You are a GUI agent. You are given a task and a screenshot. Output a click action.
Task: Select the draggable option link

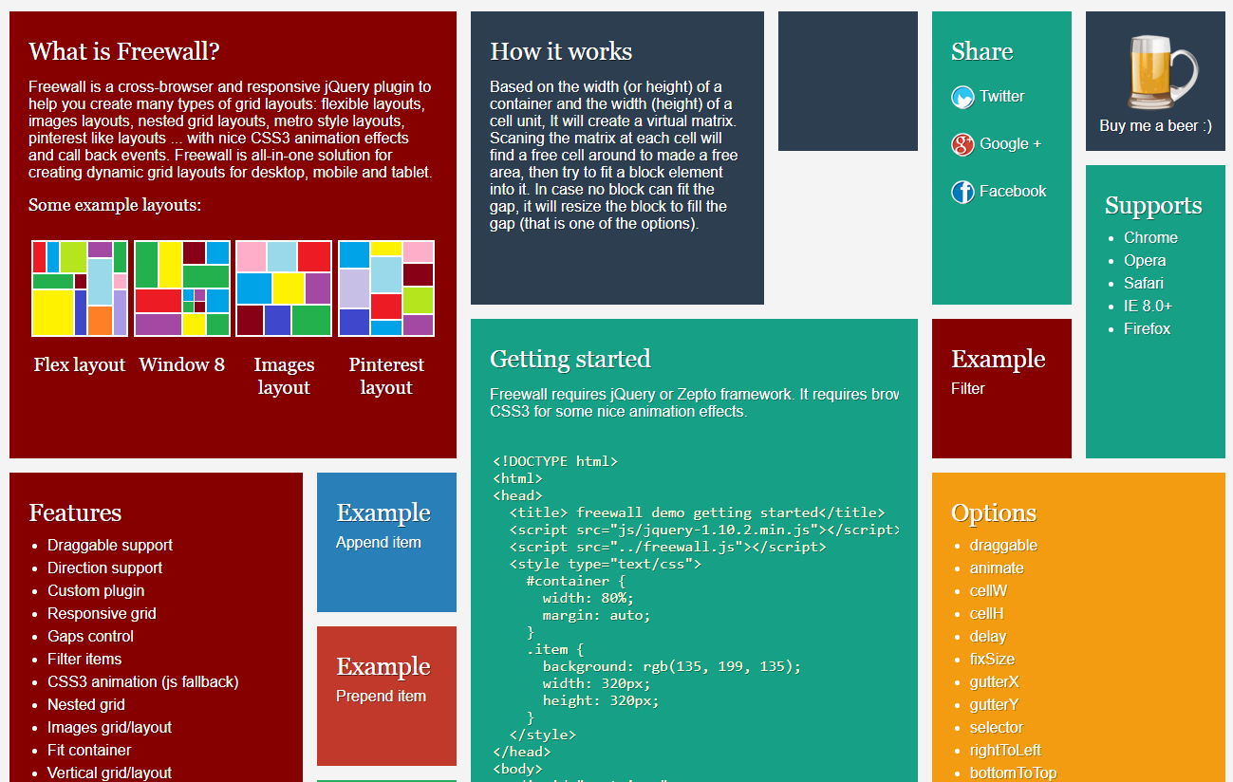(1003, 546)
